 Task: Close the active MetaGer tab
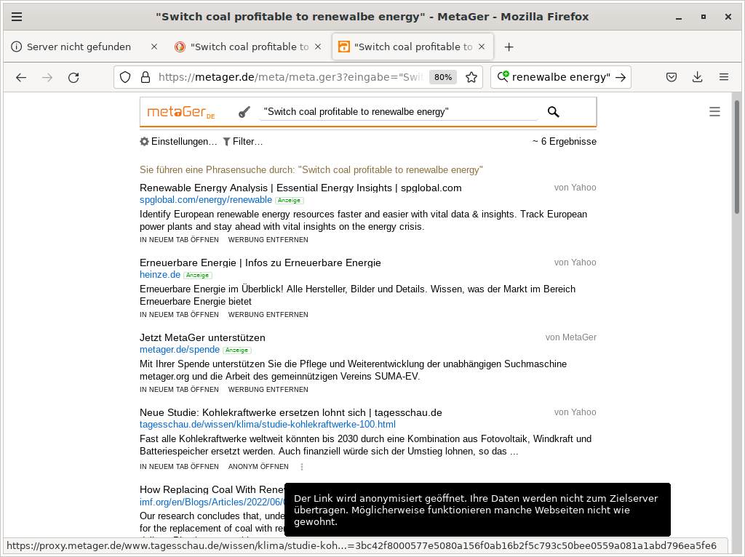[482, 47]
